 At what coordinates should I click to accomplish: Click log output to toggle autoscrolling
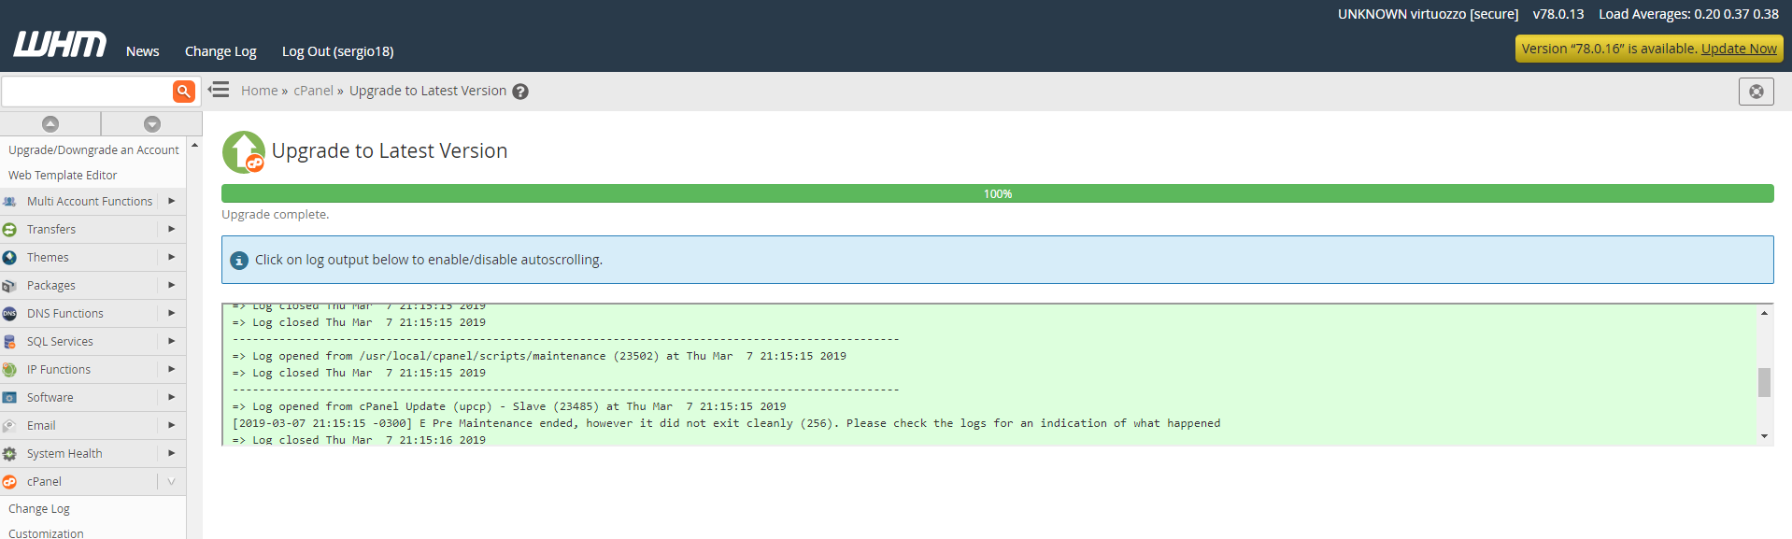989,375
